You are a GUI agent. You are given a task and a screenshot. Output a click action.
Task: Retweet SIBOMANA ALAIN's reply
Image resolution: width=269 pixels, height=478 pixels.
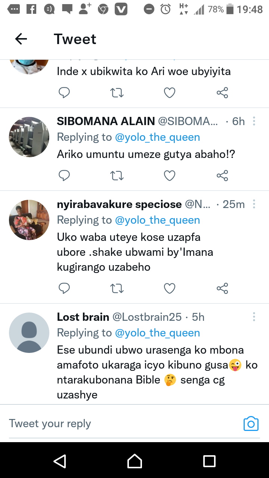(117, 175)
